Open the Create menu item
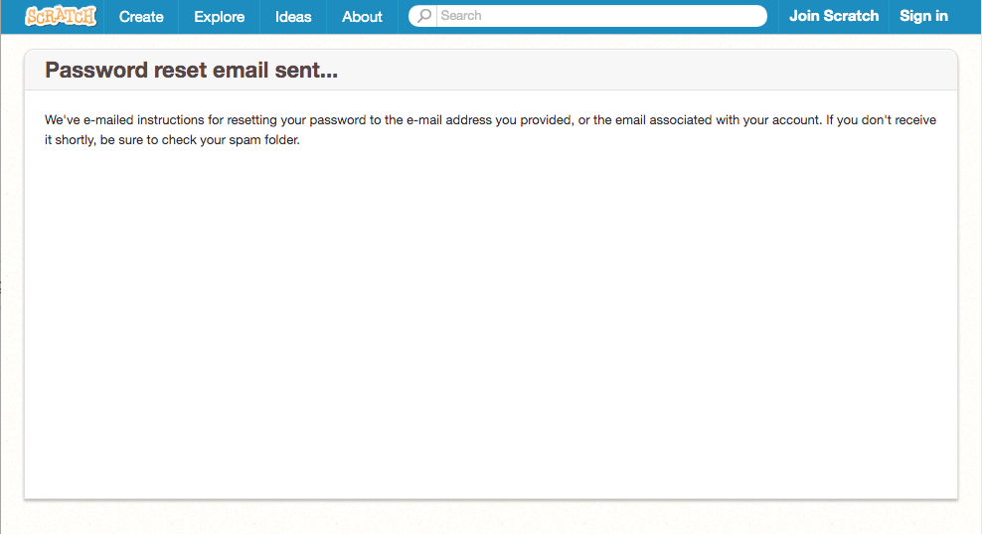982x534 pixels. click(141, 17)
